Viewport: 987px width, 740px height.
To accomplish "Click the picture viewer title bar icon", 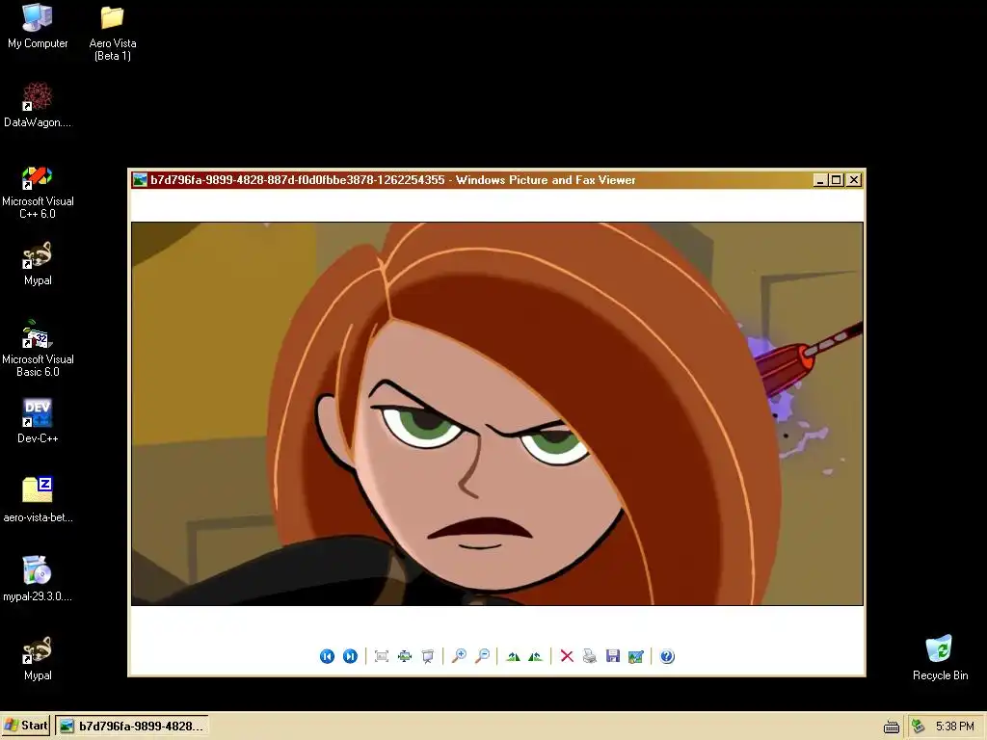I will coord(140,180).
